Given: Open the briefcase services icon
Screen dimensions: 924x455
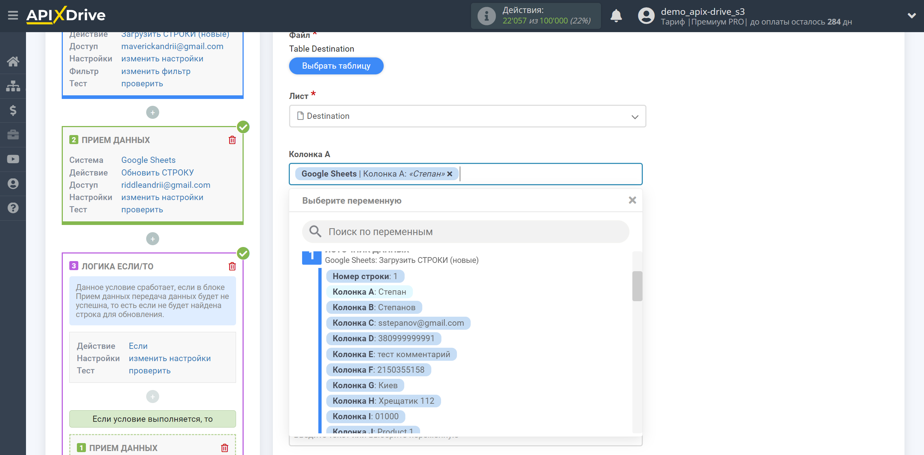Looking at the screenshot, I should point(13,135).
